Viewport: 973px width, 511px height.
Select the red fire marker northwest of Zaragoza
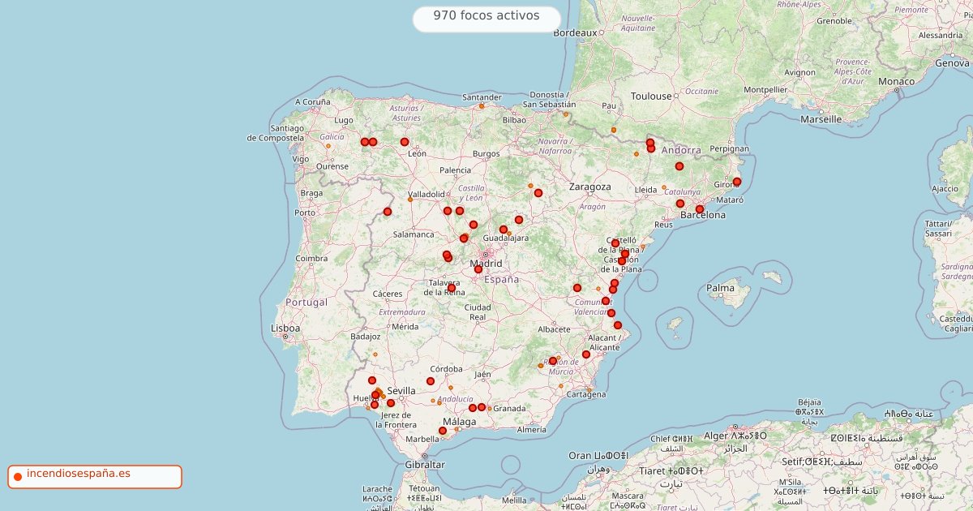(538, 193)
